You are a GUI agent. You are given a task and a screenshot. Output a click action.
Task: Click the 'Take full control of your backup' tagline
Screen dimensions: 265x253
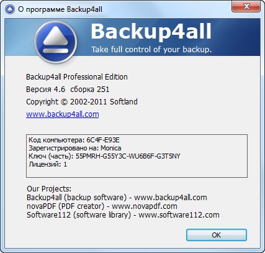coord(151,49)
